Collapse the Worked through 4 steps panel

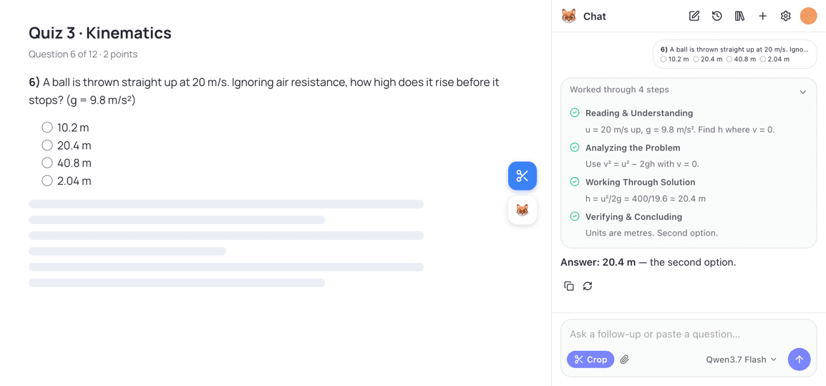(x=802, y=92)
